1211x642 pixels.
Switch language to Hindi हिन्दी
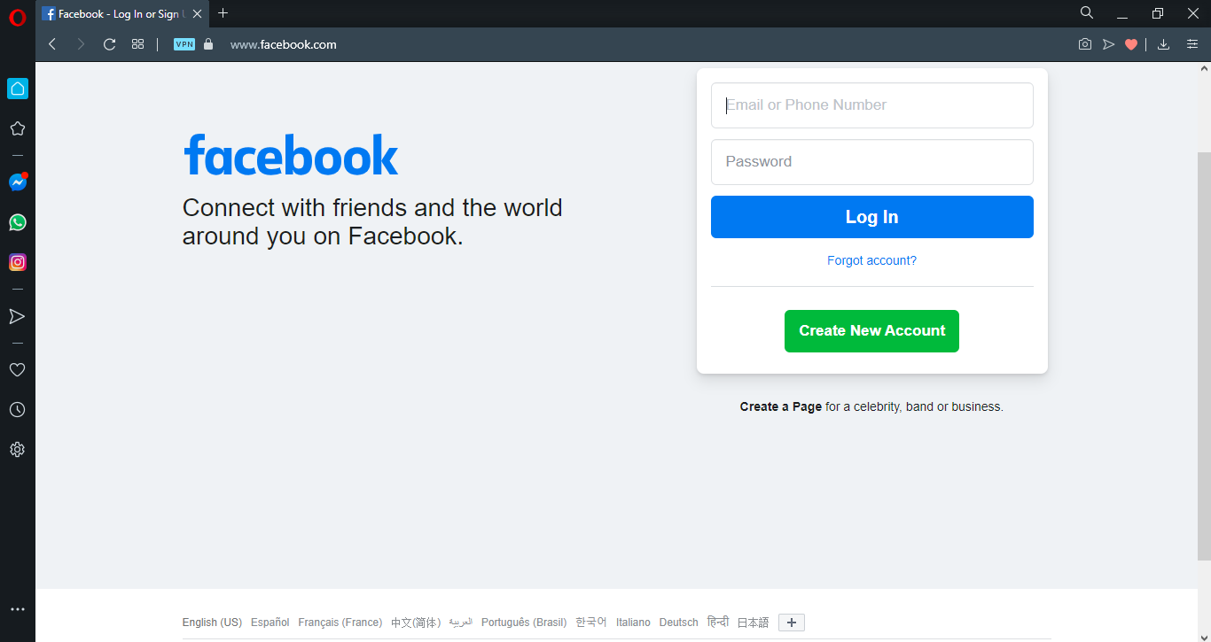coord(718,622)
